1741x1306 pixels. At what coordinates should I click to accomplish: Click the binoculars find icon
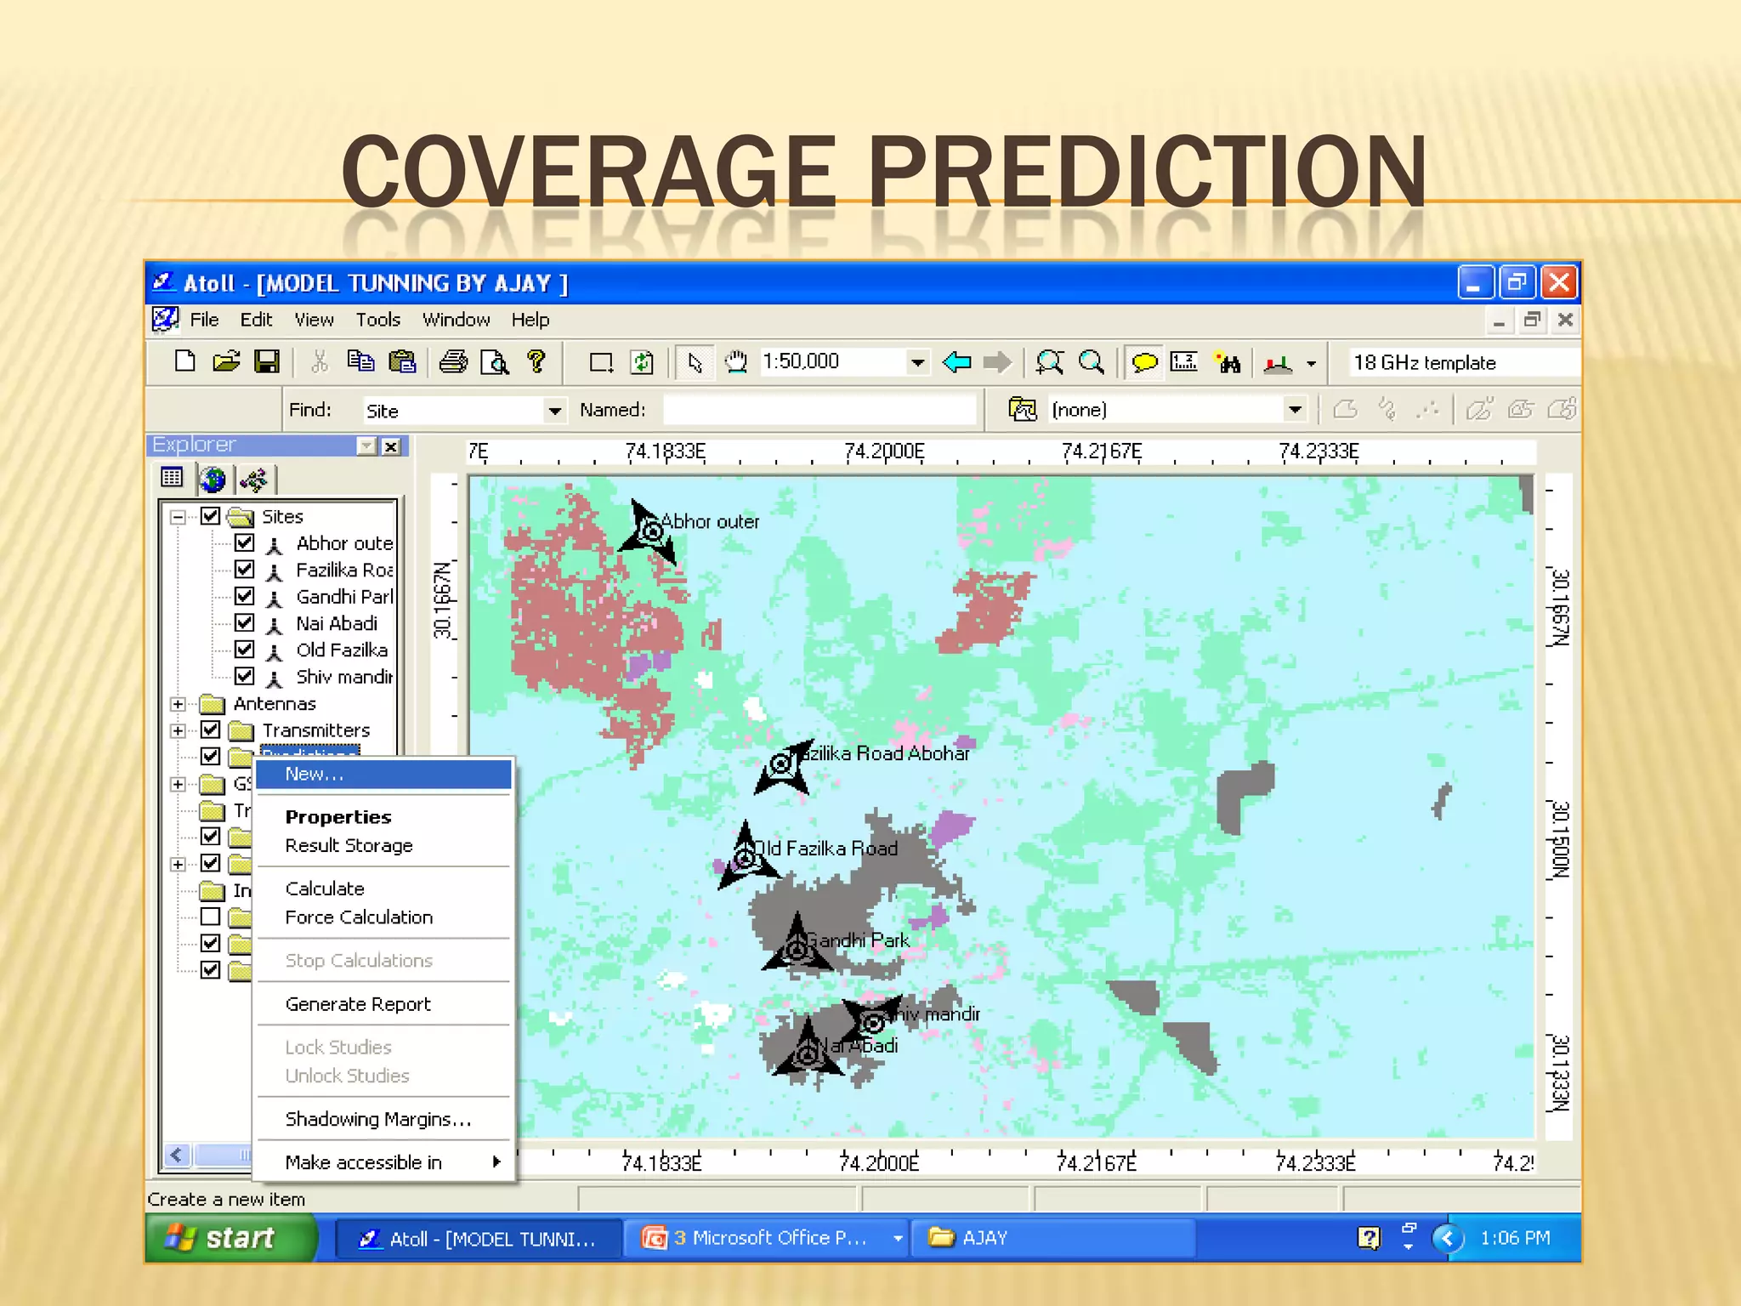(x=1228, y=363)
